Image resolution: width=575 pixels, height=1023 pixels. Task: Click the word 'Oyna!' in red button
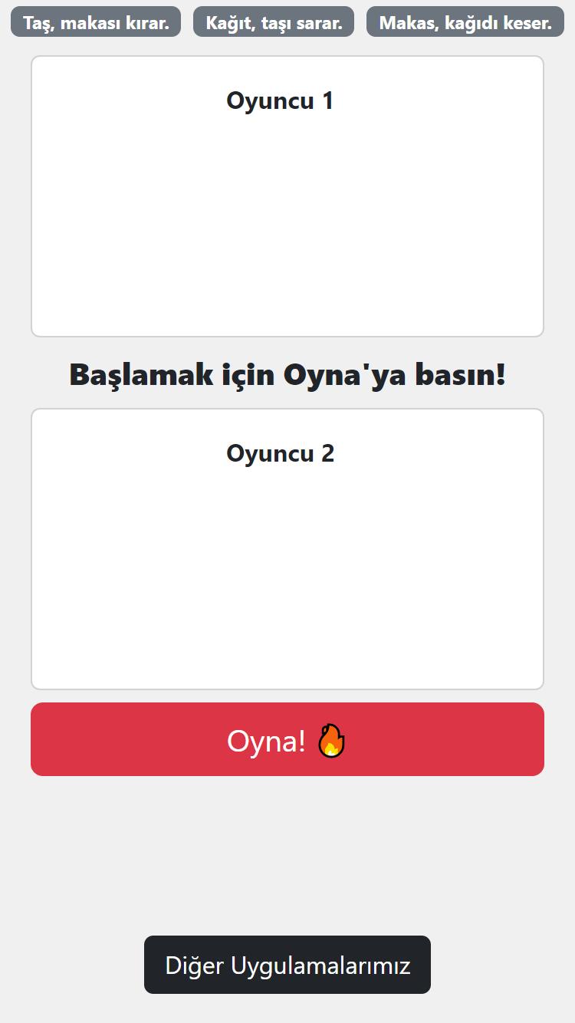(x=266, y=741)
